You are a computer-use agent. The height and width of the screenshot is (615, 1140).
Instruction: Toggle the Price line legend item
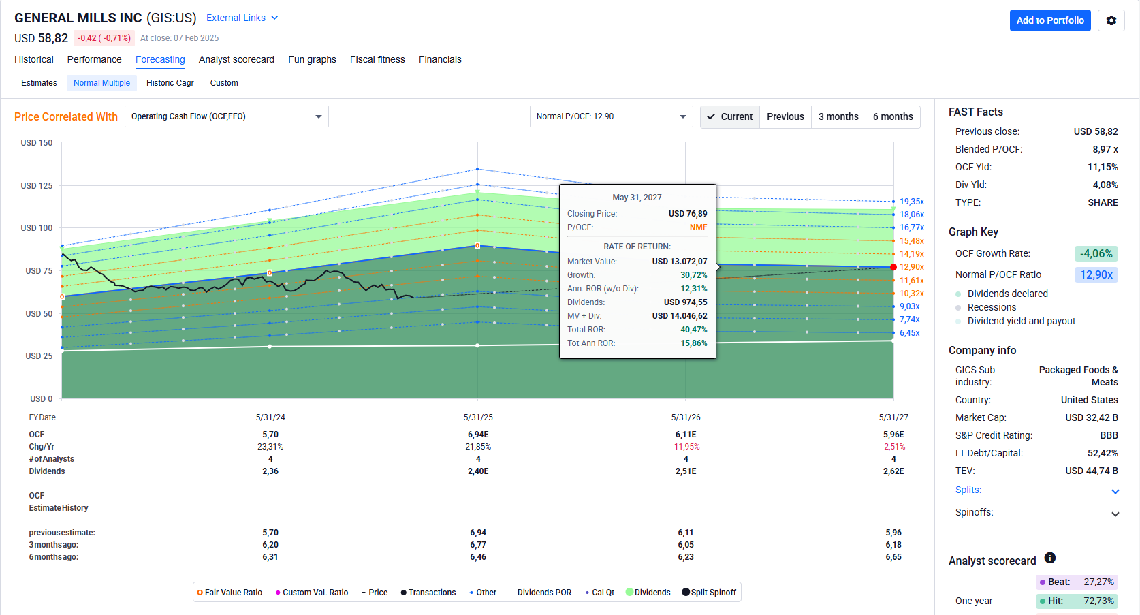point(374,593)
